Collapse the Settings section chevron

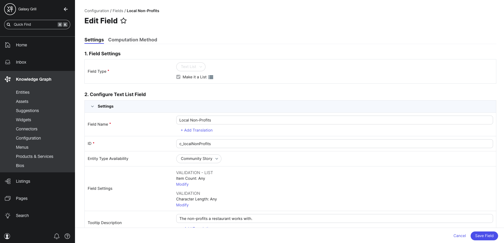pyautogui.click(x=92, y=106)
